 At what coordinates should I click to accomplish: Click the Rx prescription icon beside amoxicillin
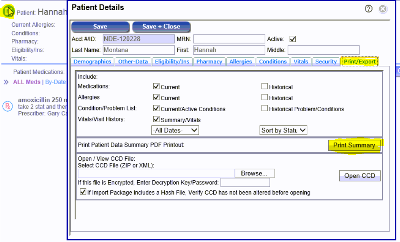[8, 107]
